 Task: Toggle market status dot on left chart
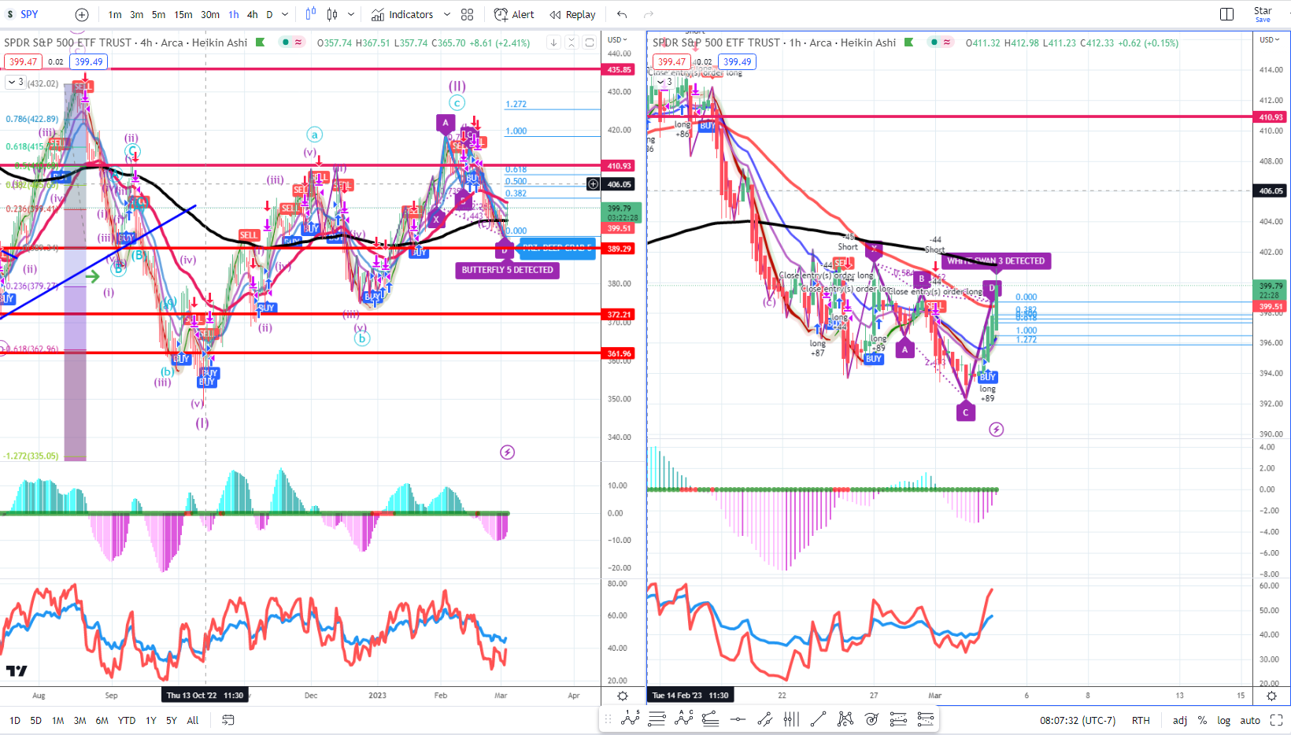pos(285,42)
